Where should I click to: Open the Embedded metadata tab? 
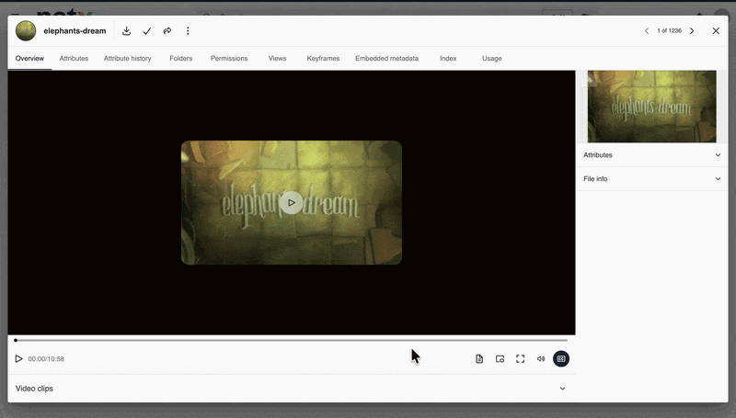(386, 59)
